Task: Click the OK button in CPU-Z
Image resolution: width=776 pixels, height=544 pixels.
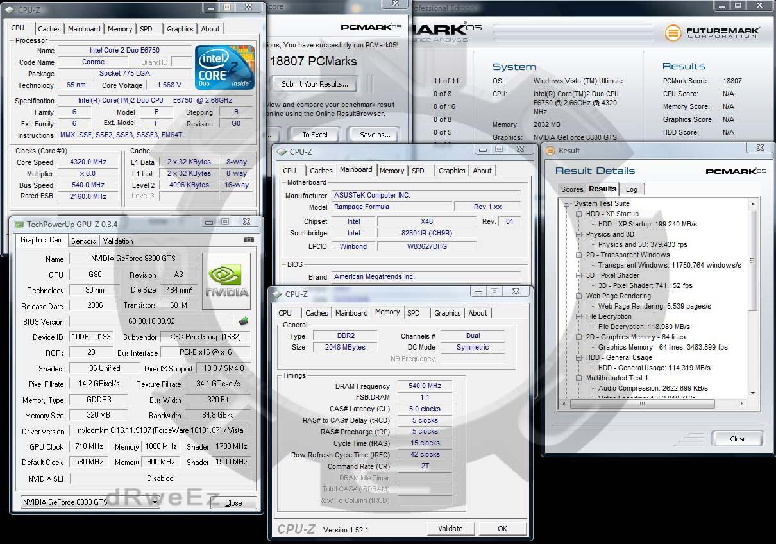Action: point(502,529)
